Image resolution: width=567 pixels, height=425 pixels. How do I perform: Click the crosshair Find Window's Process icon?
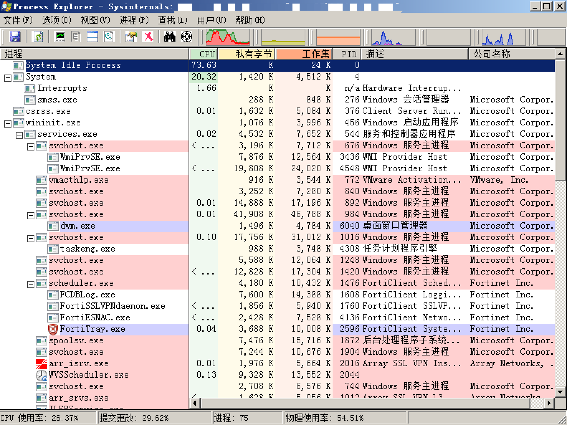[187, 37]
